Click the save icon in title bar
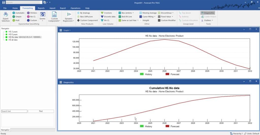260x135 pixels. coord(4,2)
